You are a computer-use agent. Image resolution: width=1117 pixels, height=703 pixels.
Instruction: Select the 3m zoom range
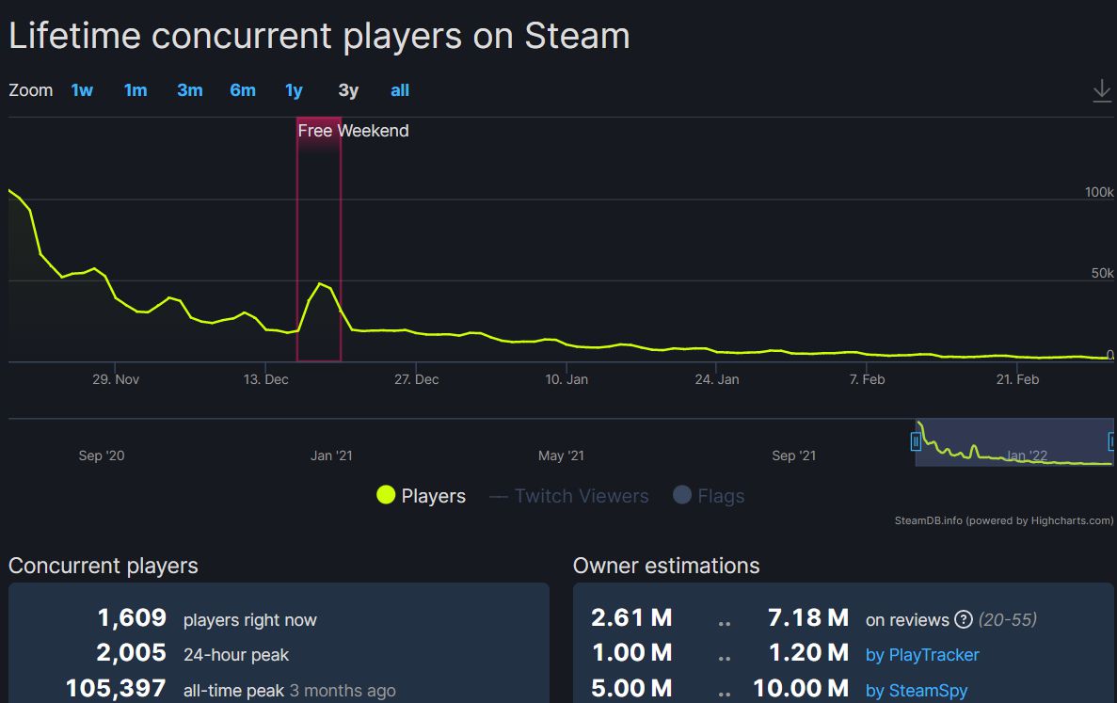click(x=189, y=90)
